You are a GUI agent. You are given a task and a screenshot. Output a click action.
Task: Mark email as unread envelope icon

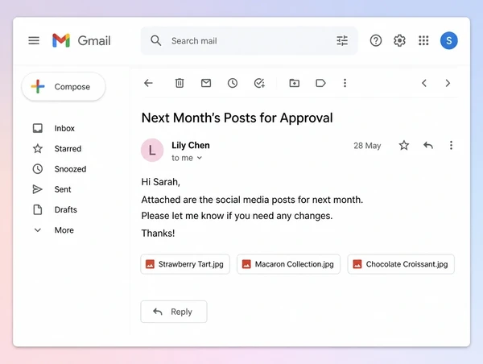206,83
